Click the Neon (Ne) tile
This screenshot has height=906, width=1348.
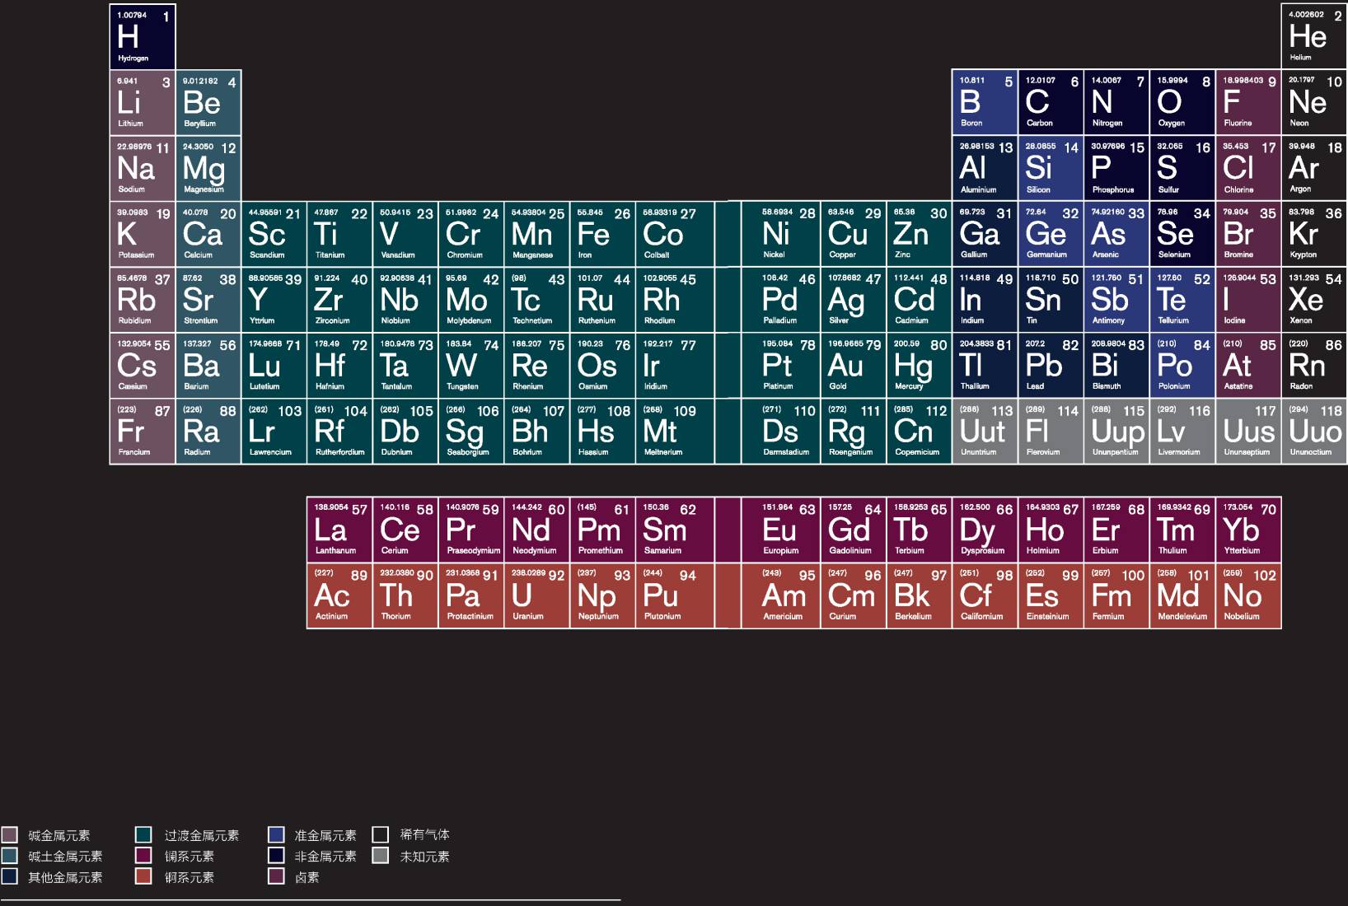click(1314, 102)
